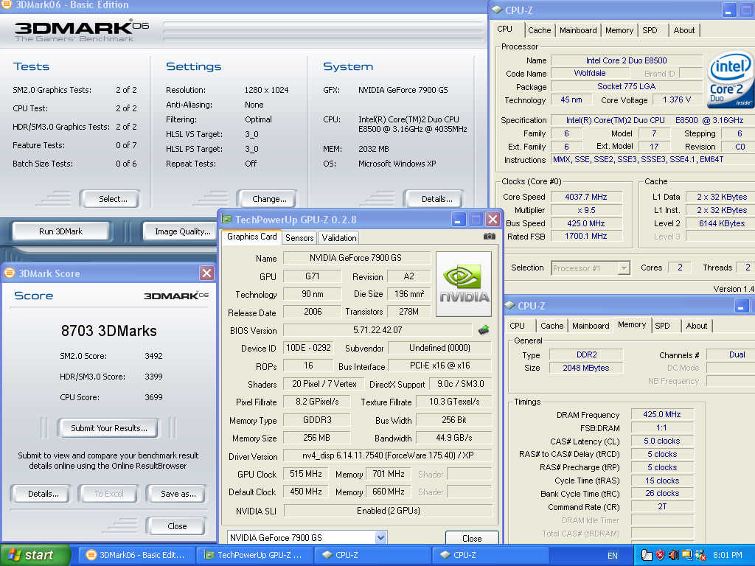Click the BIOS save chip icon in GPU-Z

click(x=484, y=329)
